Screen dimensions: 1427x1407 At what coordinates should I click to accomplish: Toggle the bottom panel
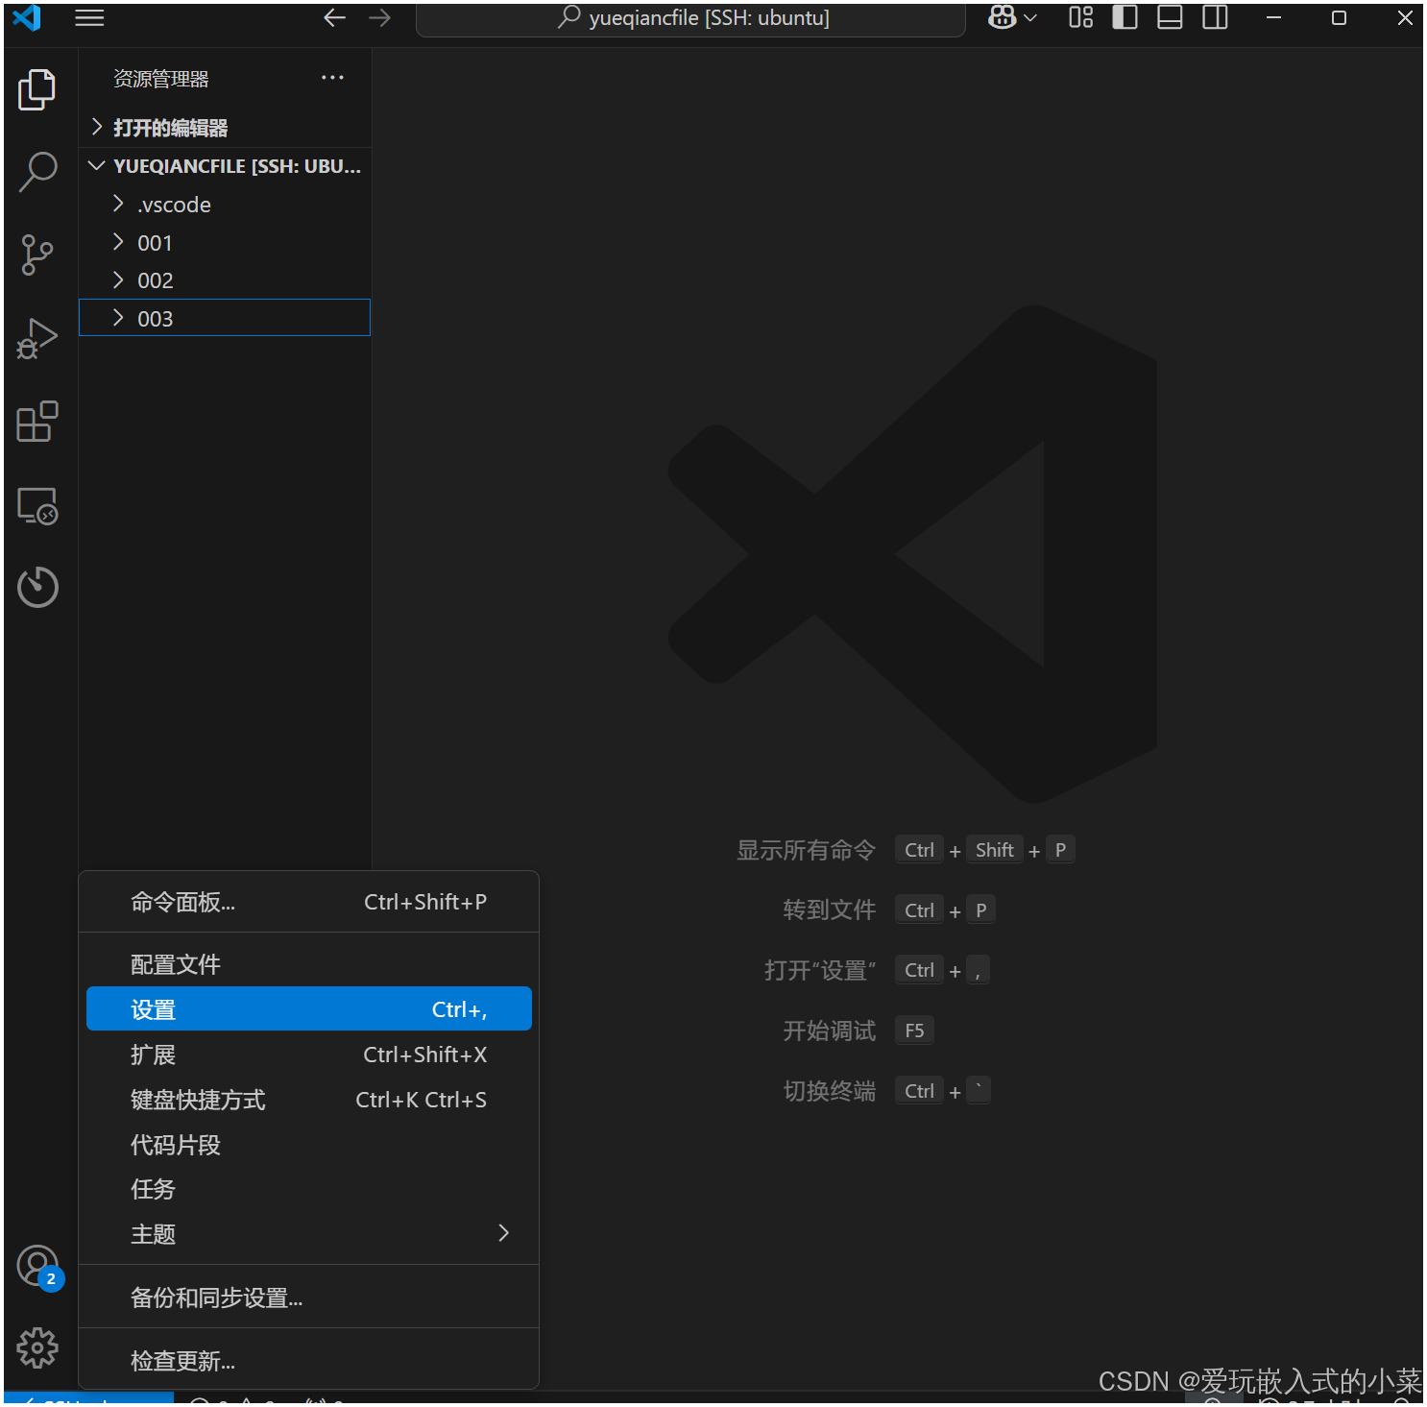pyautogui.click(x=1170, y=17)
